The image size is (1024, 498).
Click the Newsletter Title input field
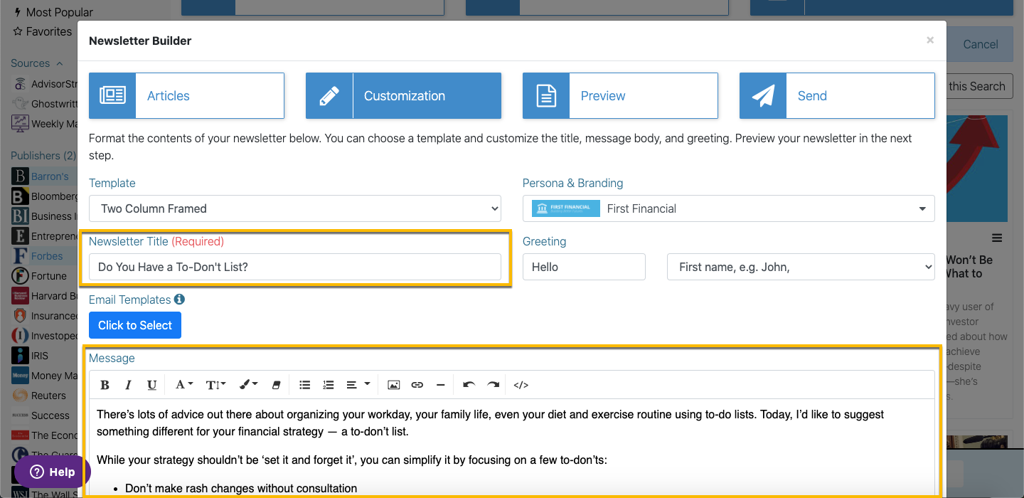click(295, 267)
